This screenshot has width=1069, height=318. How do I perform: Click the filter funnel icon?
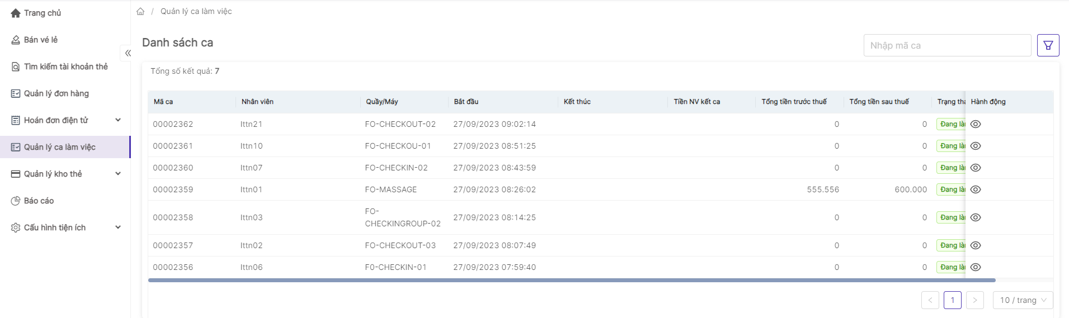coord(1048,45)
